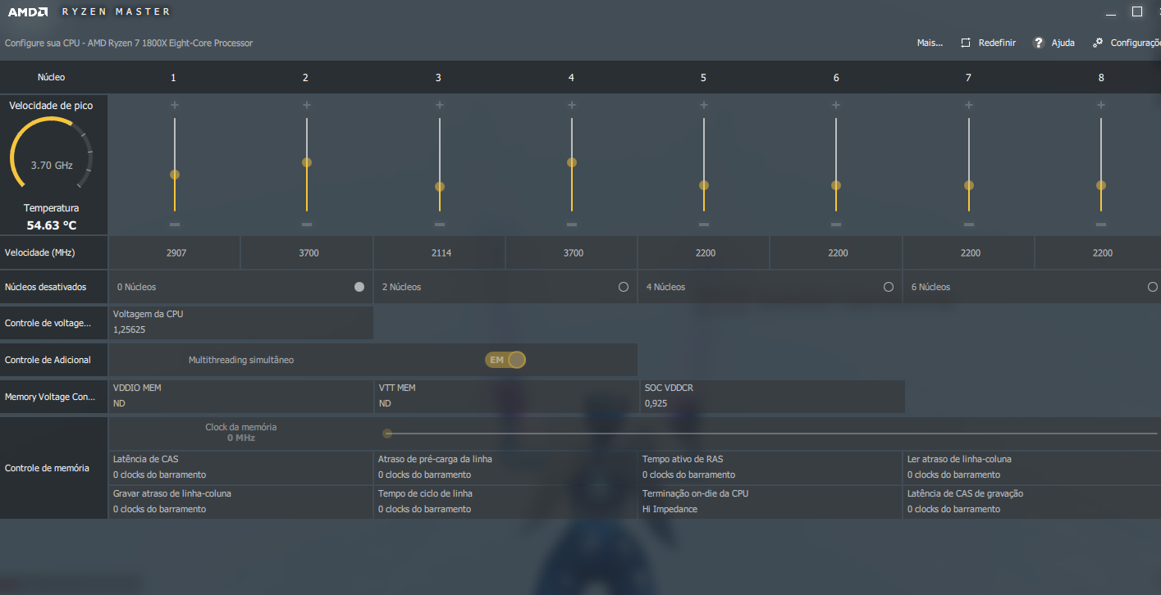Click core 1 speed slider handle
The image size is (1161, 595).
(x=174, y=175)
